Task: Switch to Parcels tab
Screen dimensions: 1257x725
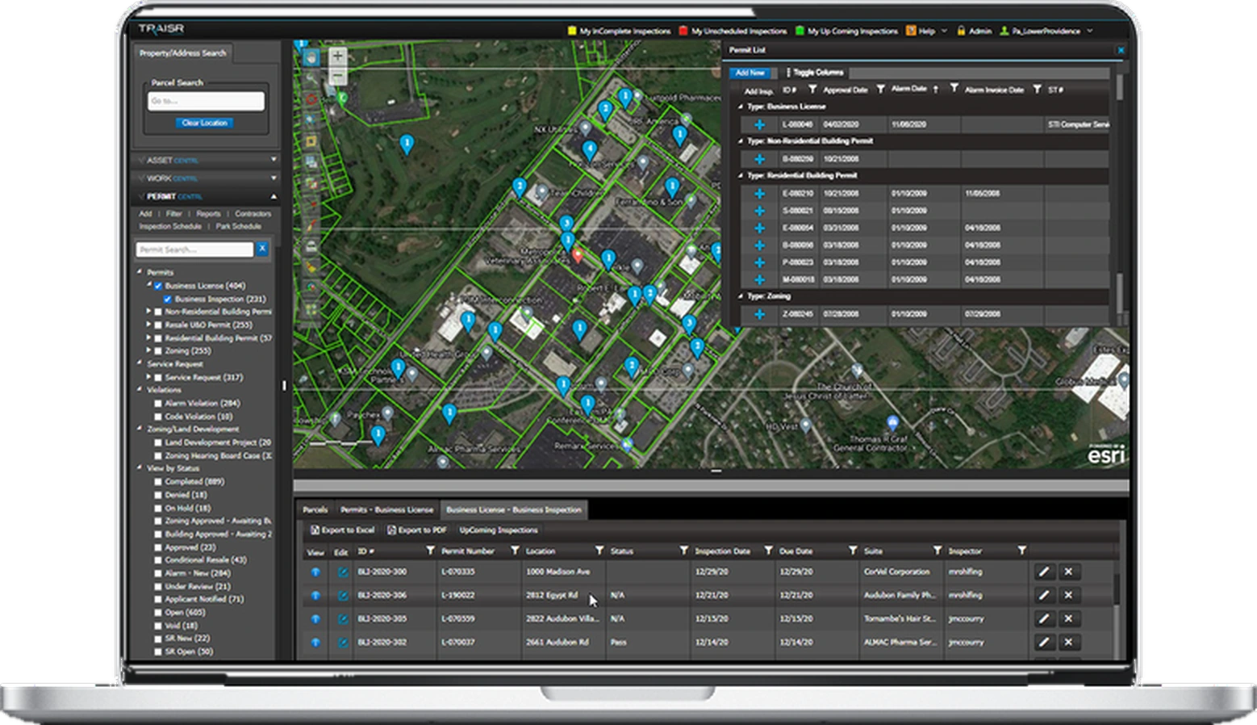Action: (315, 509)
